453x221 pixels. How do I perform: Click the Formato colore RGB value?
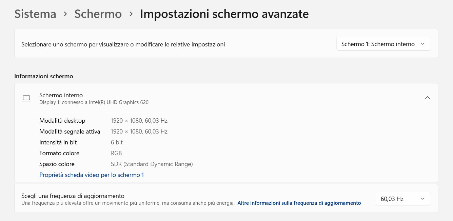[116, 153]
